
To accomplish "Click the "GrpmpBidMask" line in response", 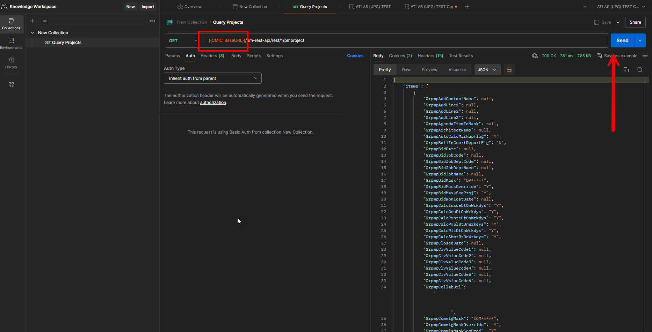I will click(456, 180).
